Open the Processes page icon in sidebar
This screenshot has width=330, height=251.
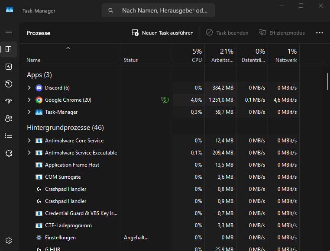(9, 49)
